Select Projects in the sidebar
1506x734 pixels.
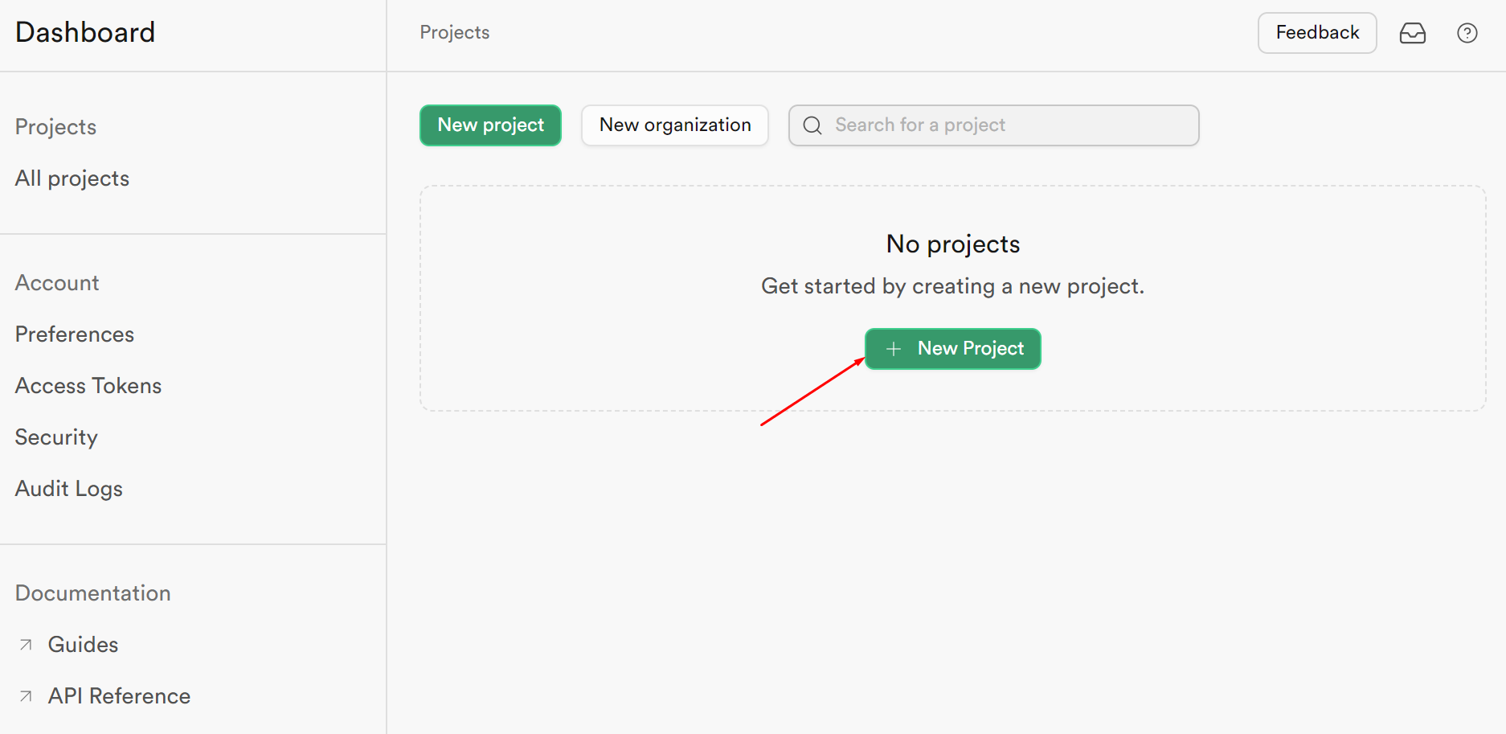[55, 126]
